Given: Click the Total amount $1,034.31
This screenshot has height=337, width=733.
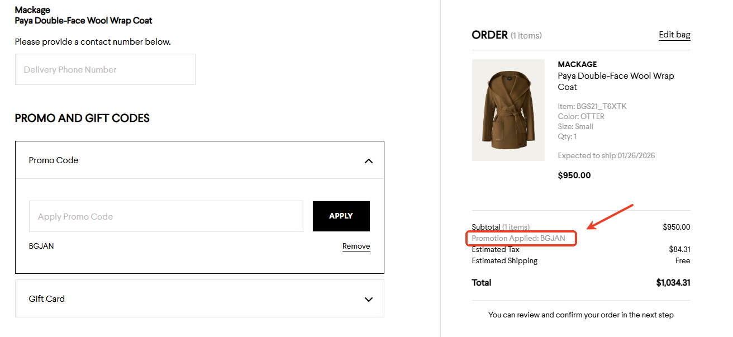Looking at the screenshot, I should (x=673, y=283).
